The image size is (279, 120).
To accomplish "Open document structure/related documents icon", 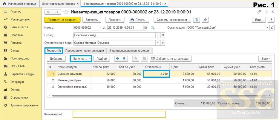I will (x=197, y=20).
